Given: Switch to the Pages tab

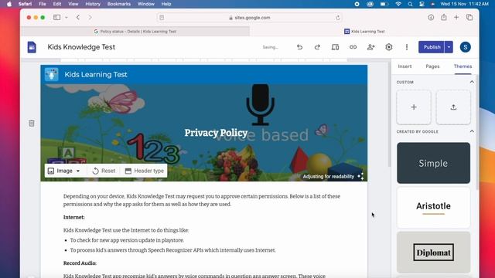Looking at the screenshot, I should click(432, 66).
